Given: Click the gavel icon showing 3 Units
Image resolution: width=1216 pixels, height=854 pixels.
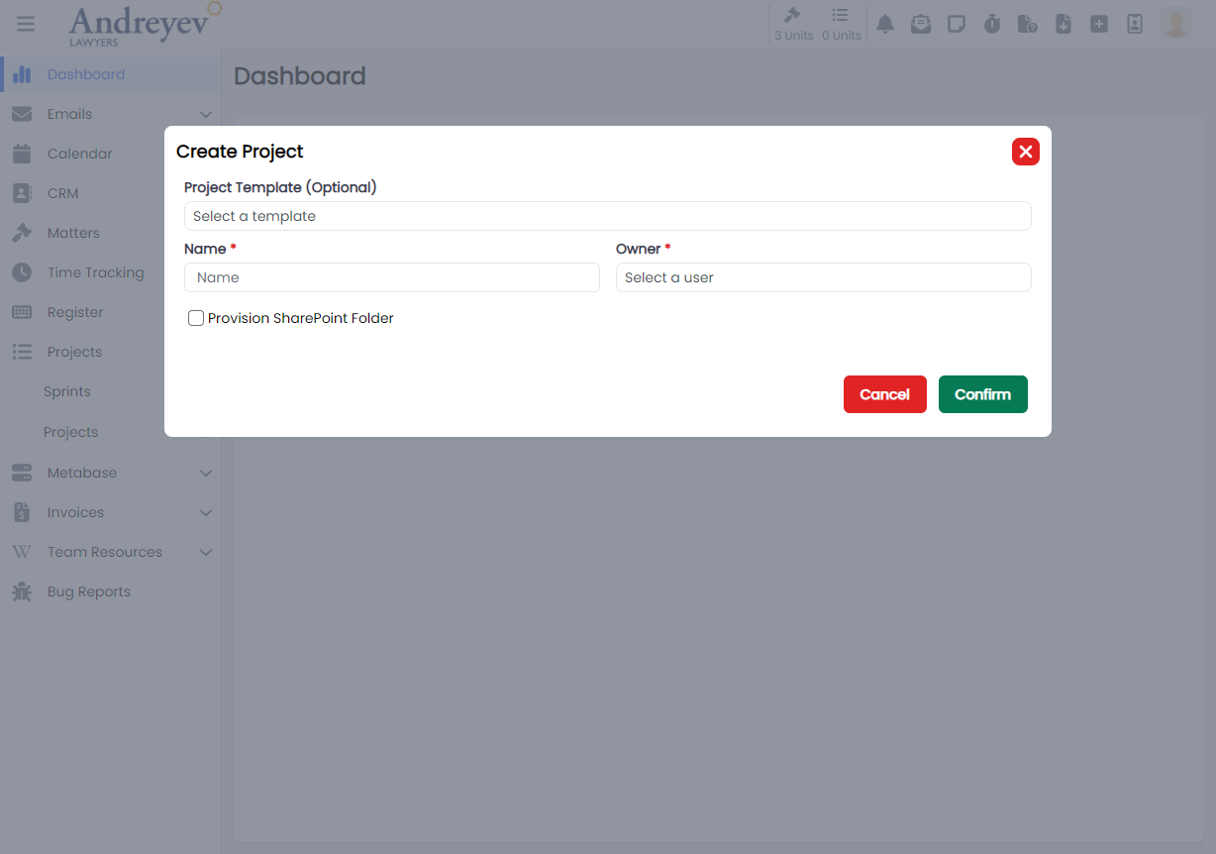Looking at the screenshot, I should click(x=793, y=24).
